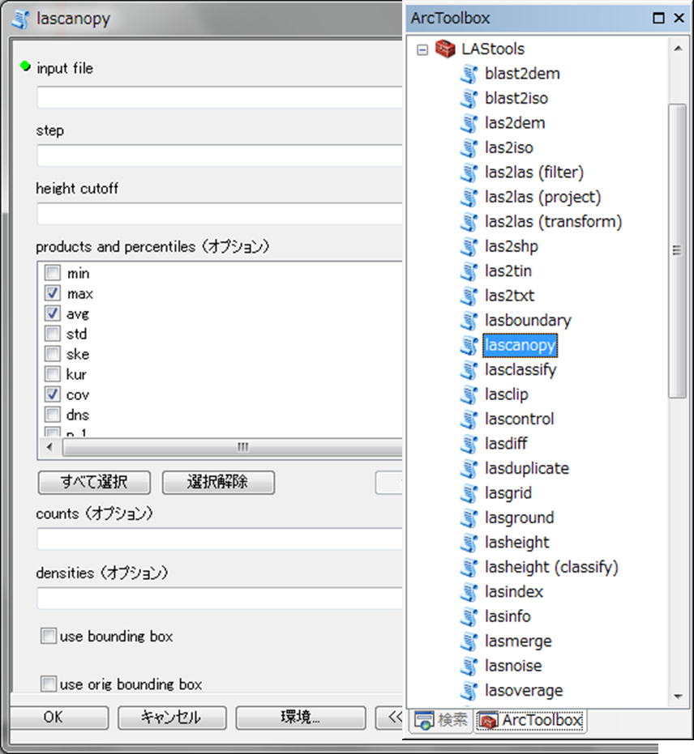
Task: Collapse the LAStools toolbox tree
Action: pyautogui.click(x=422, y=49)
